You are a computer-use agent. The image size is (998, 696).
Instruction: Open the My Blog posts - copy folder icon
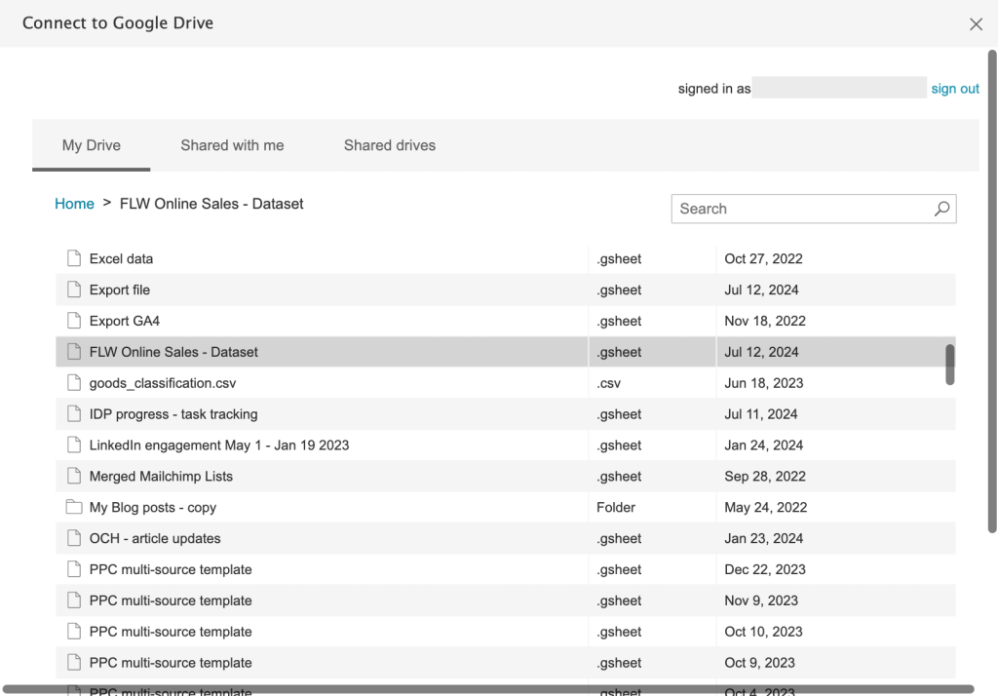(x=74, y=508)
